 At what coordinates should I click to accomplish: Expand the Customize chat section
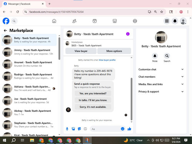click(161, 70)
